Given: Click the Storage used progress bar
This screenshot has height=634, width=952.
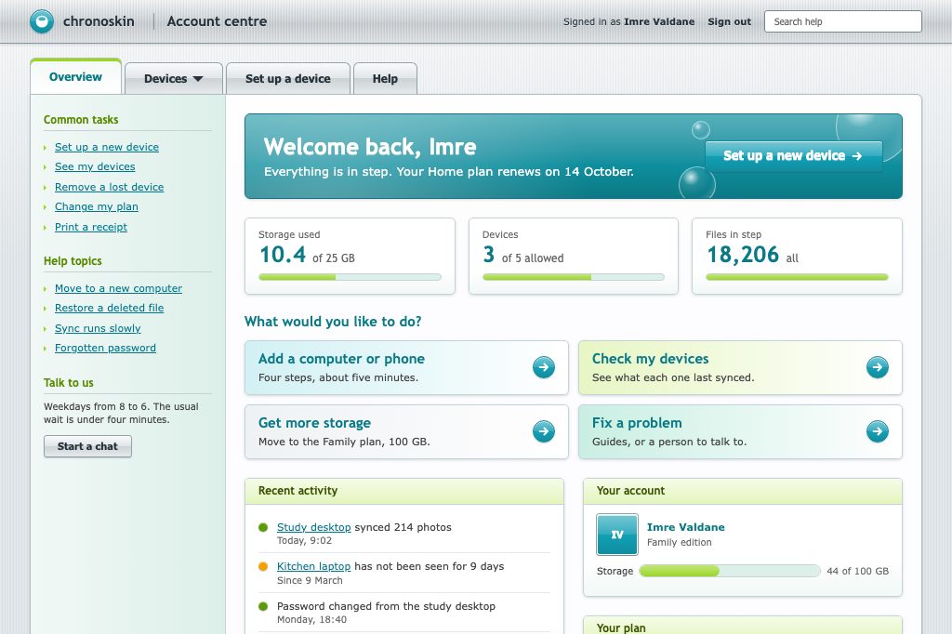Looking at the screenshot, I should 350,277.
